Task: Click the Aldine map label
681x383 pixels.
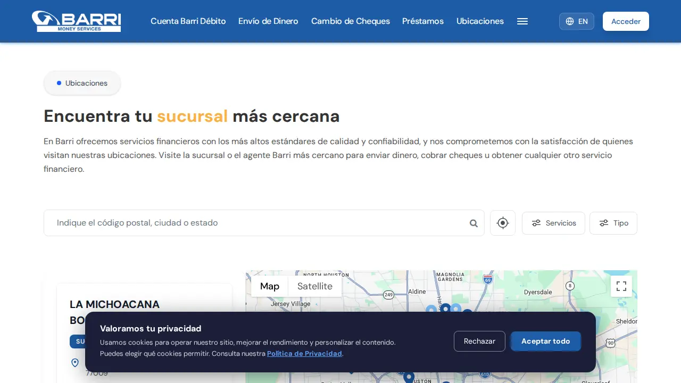Action: pyautogui.click(x=417, y=292)
